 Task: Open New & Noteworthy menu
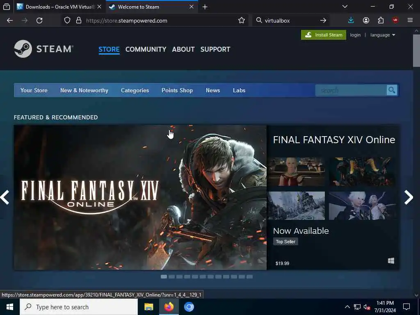click(84, 90)
